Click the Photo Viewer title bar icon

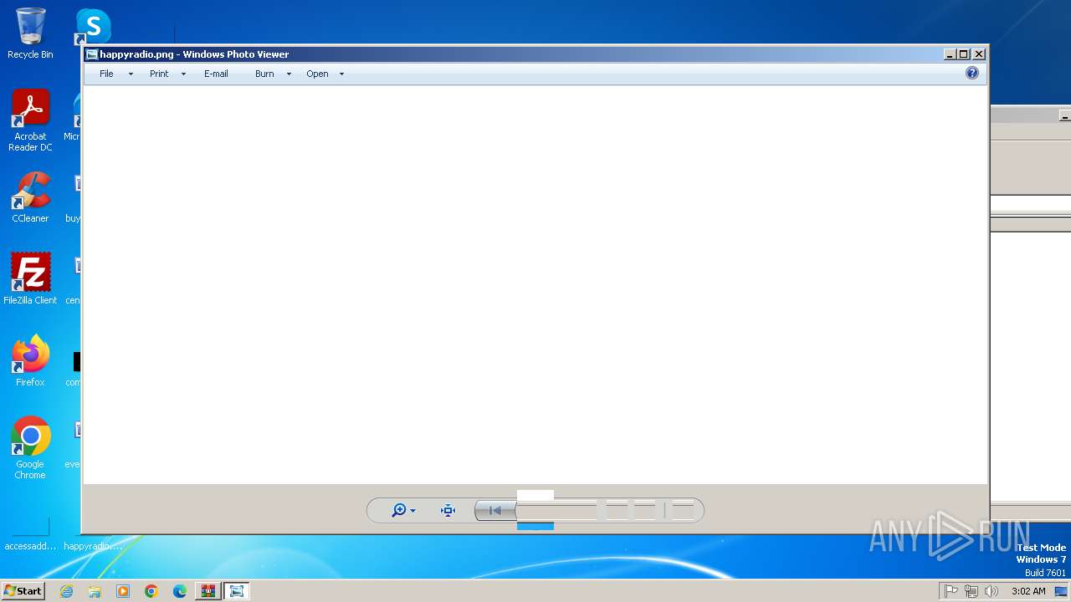click(92, 54)
